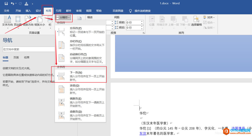Screen dimensions: 252x136
Task: Open the 东汉 hyperlink in document
Action: pyautogui.click(x=143, y=133)
